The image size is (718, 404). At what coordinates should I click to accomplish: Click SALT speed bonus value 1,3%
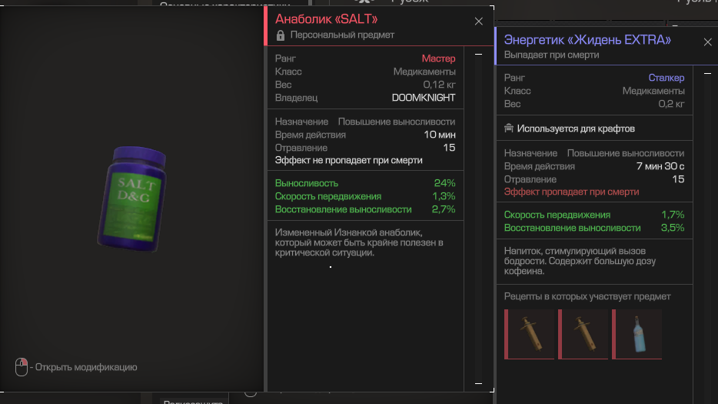[x=444, y=196]
